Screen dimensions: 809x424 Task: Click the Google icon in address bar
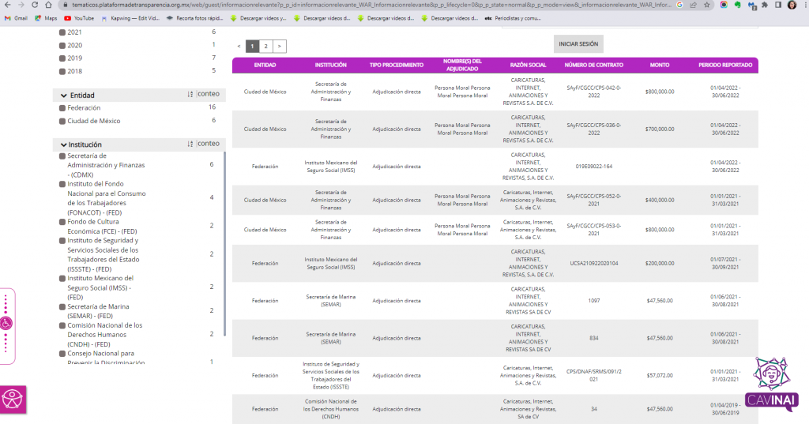pyautogui.click(x=679, y=5)
